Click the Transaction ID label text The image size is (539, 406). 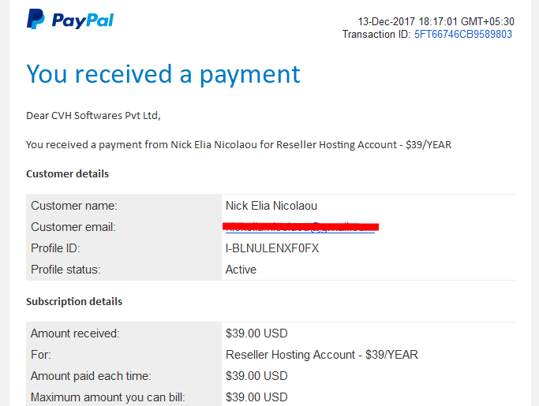376,35
